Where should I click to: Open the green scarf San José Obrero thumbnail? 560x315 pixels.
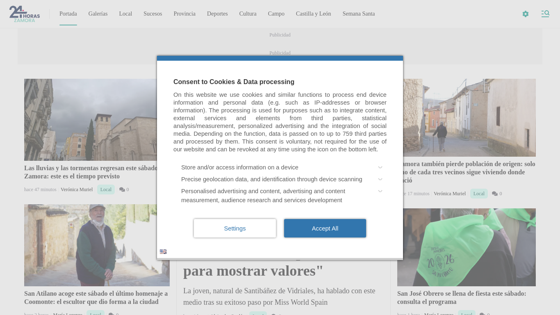467,247
